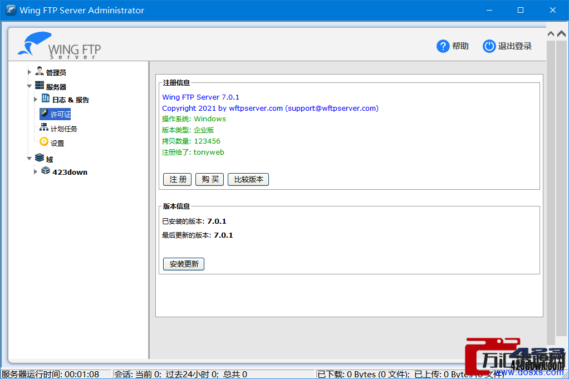Click the 最后更新的版本: 7.0.1 line
Viewport: 569px width, 379px height.
[198, 235]
